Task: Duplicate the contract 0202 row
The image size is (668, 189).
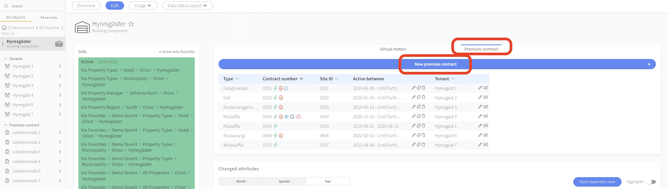Action: [419, 97]
